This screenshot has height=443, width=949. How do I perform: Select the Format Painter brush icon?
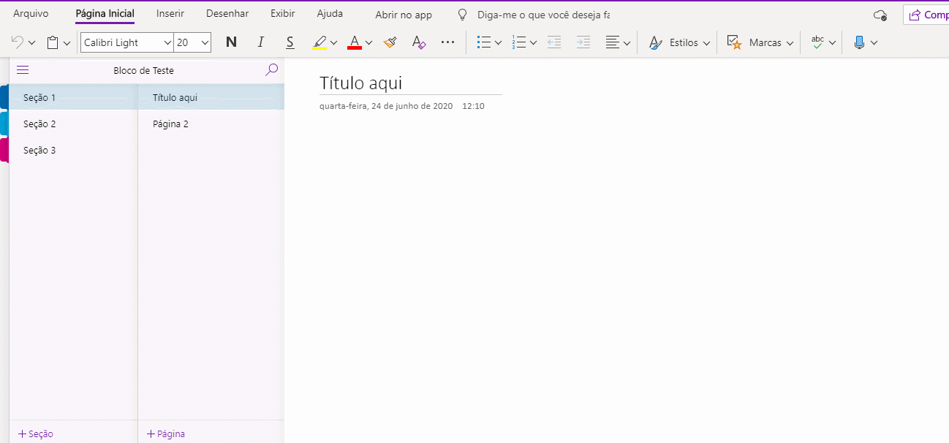tap(390, 43)
